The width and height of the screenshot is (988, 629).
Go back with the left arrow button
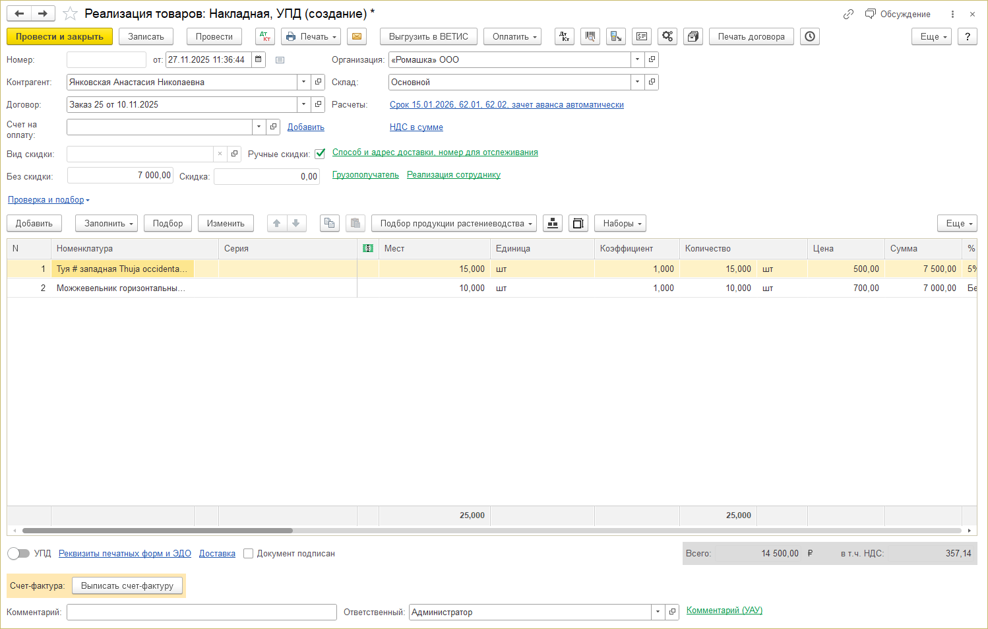coord(19,14)
